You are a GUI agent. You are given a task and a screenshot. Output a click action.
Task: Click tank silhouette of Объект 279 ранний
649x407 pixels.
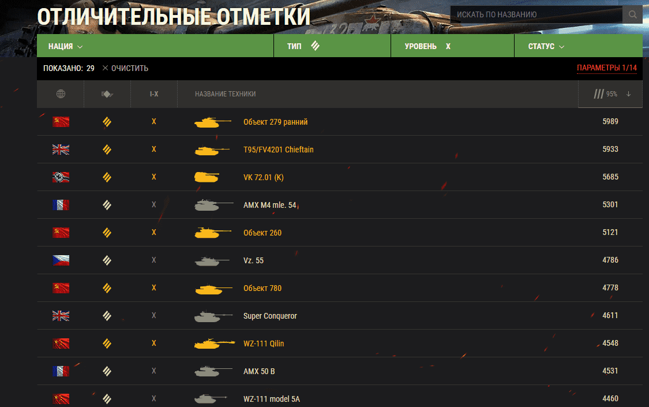(213, 122)
